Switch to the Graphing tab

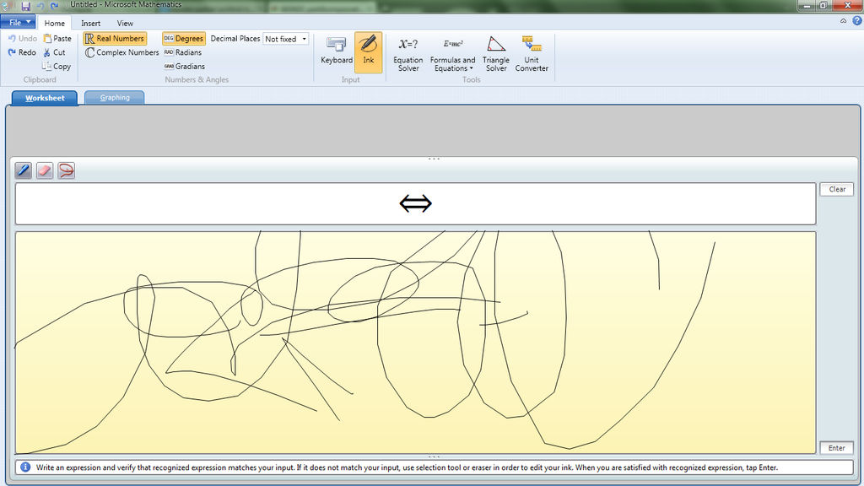(x=115, y=98)
